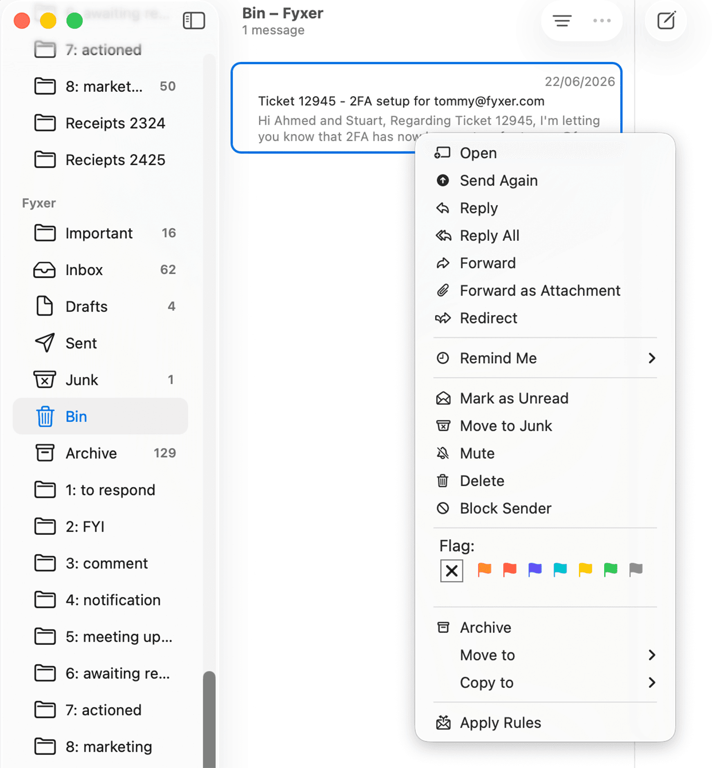
Task: Expand the Remind Me submenu
Action: click(545, 358)
